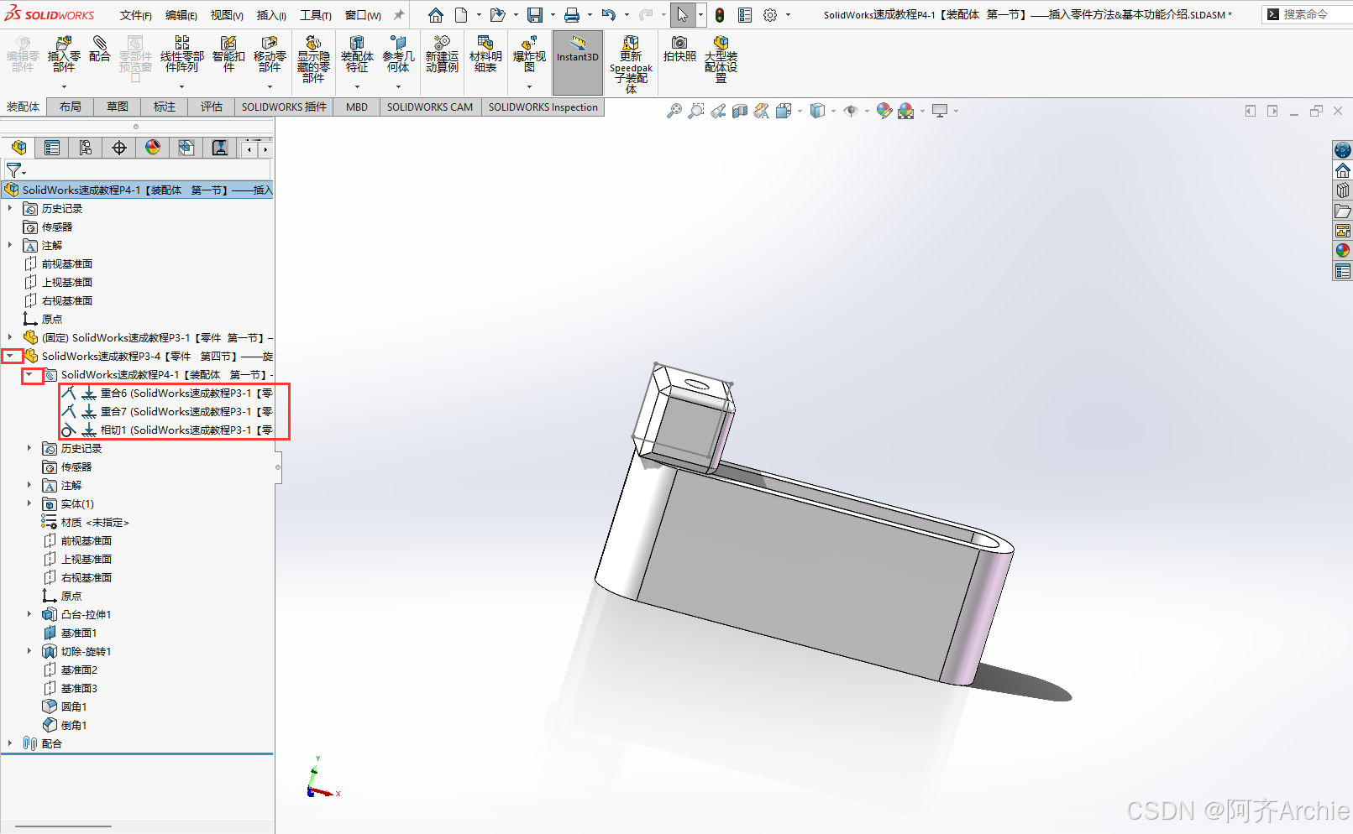Click the Home icon in top toolbar
The height and width of the screenshot is (834, 1353).
click(x=435, y=15)
